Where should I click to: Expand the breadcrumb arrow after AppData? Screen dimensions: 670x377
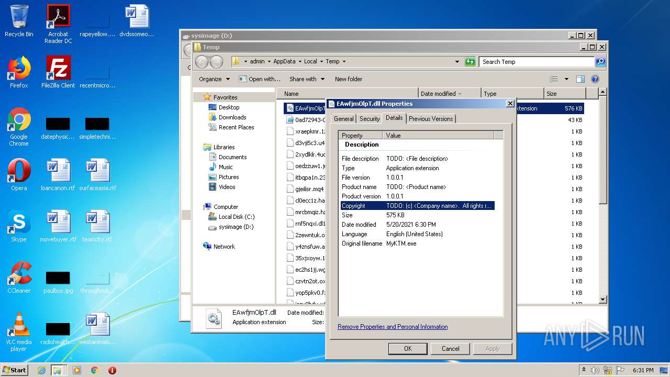click(299, 62)
